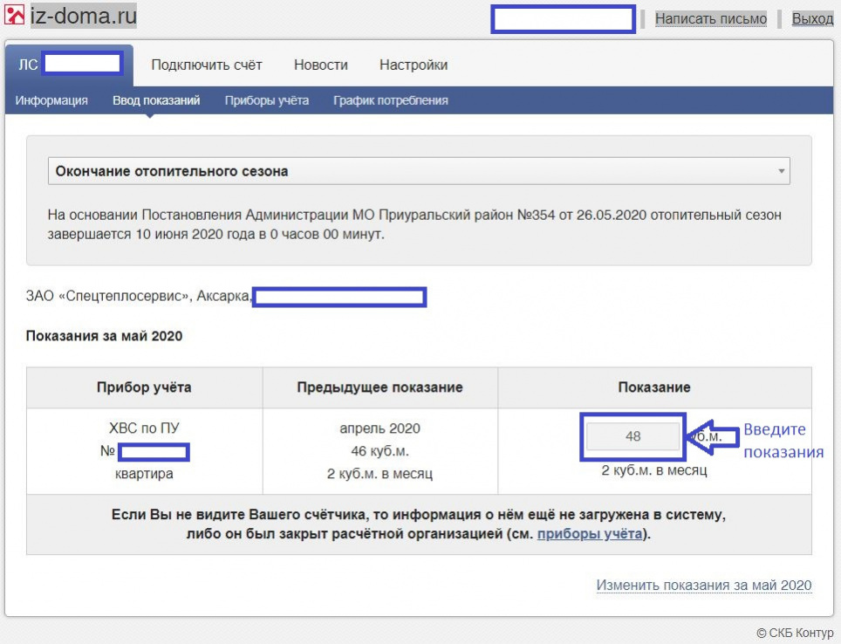This screenshot has height=644, width=841.
Task: Click the iz-doma.ru site title text
Action: click(x=83, y=16)
